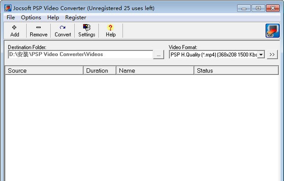Click the Help question mark toolbar button
This screenshot has height=181, width=284.
tap(111, 31)
